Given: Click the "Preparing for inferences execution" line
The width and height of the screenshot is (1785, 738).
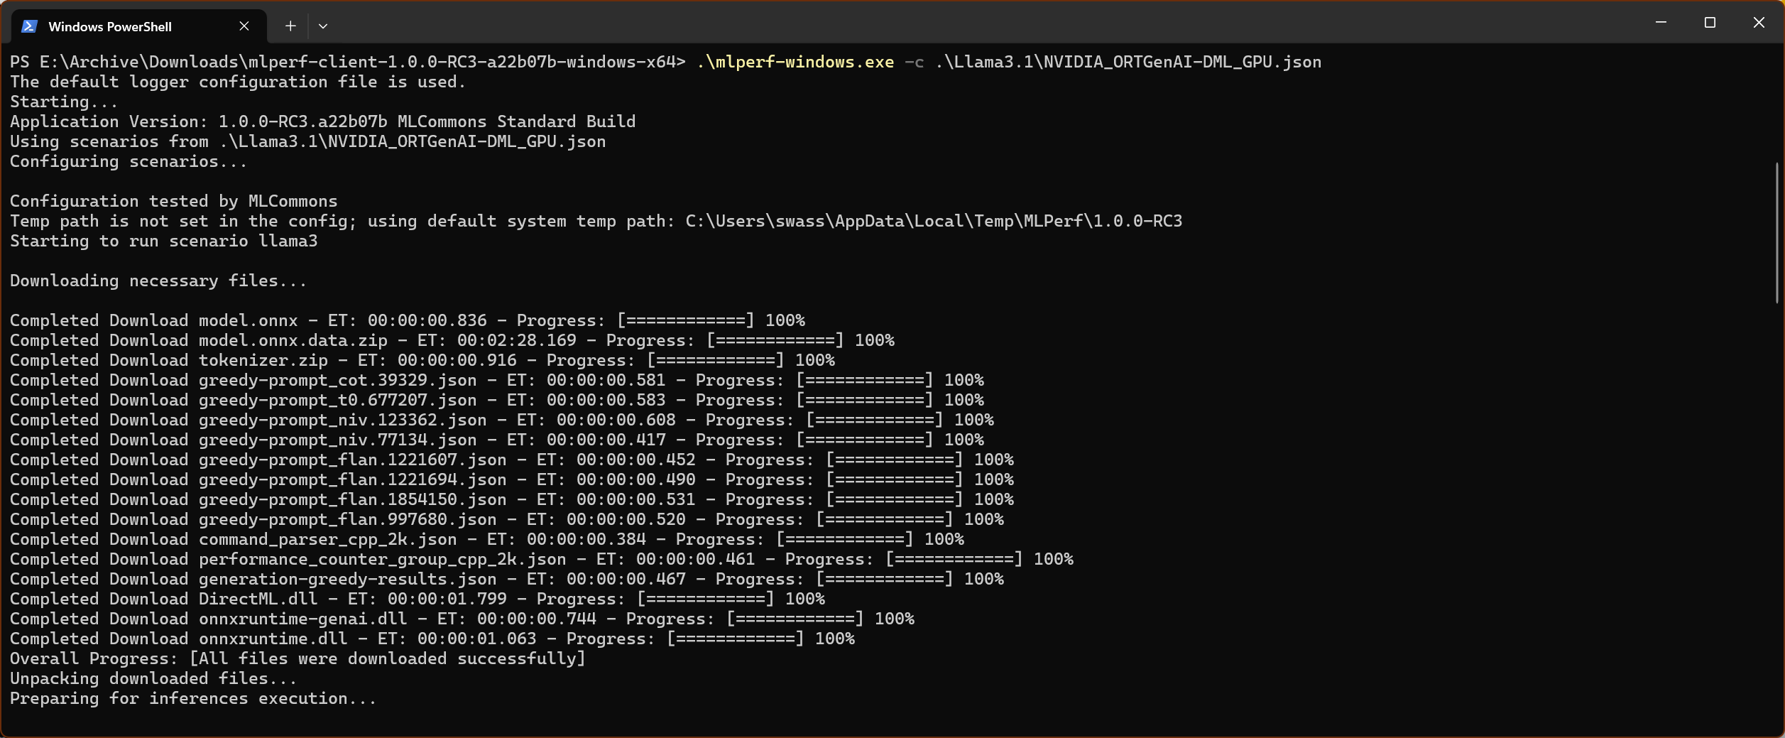Looking at the screenshot, I should click(x=192, y=699).
